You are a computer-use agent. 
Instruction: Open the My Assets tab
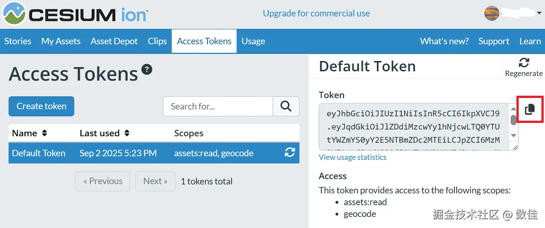[x=61, y=41]
